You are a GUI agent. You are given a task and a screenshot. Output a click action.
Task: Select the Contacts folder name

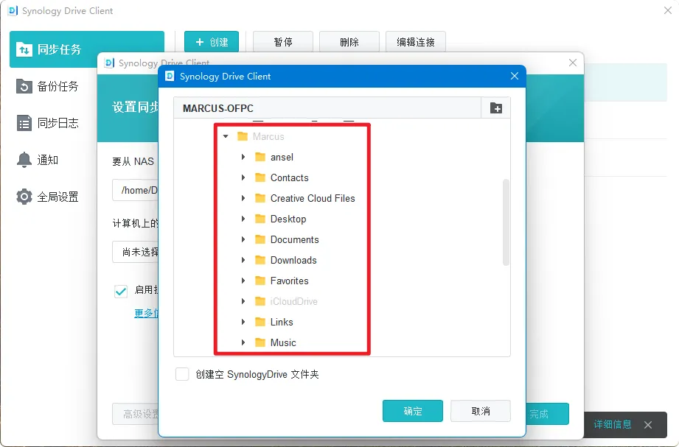click(x=289, y=178)
